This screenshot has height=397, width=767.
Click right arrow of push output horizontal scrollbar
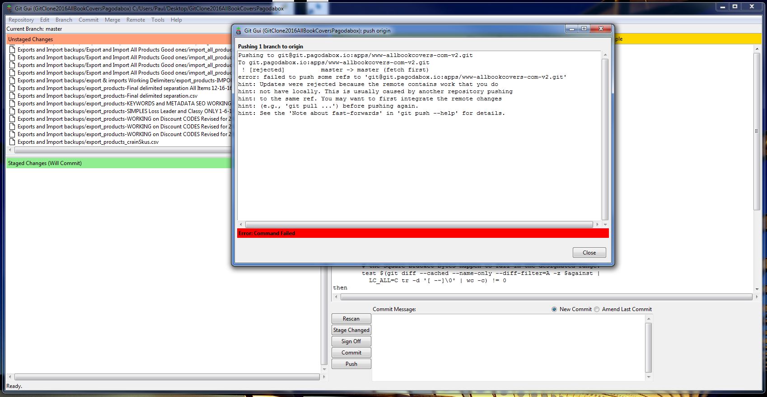[x=598, y=224]
